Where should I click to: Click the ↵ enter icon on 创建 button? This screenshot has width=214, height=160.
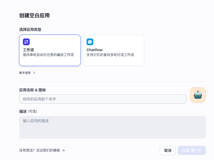(199, 150)
